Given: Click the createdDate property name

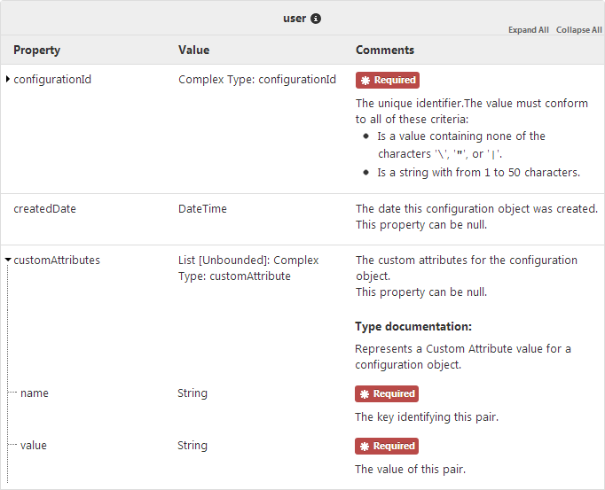Looking at the screenshot, I should point(44,209).
